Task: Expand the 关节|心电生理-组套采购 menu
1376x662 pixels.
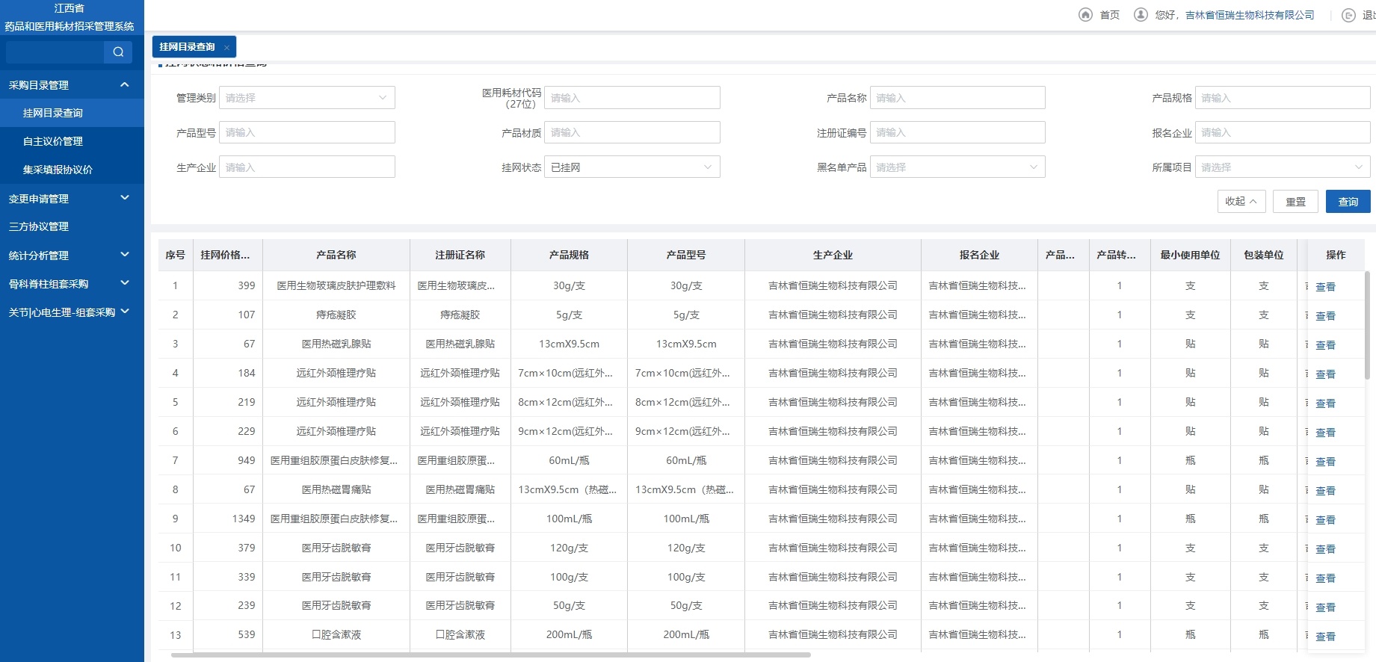Action: point(125,312)
